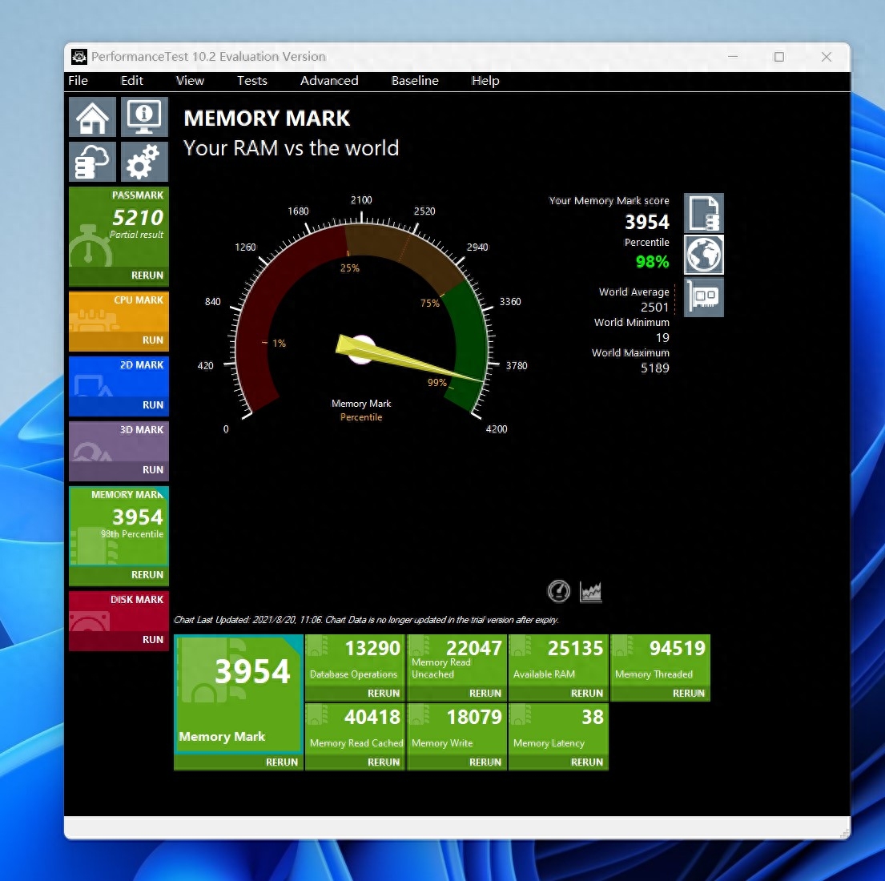Image resolution: width=885 pixels, height=881 pixels.
Task: Open the System Information monitor icon
Action: point(144,117)
